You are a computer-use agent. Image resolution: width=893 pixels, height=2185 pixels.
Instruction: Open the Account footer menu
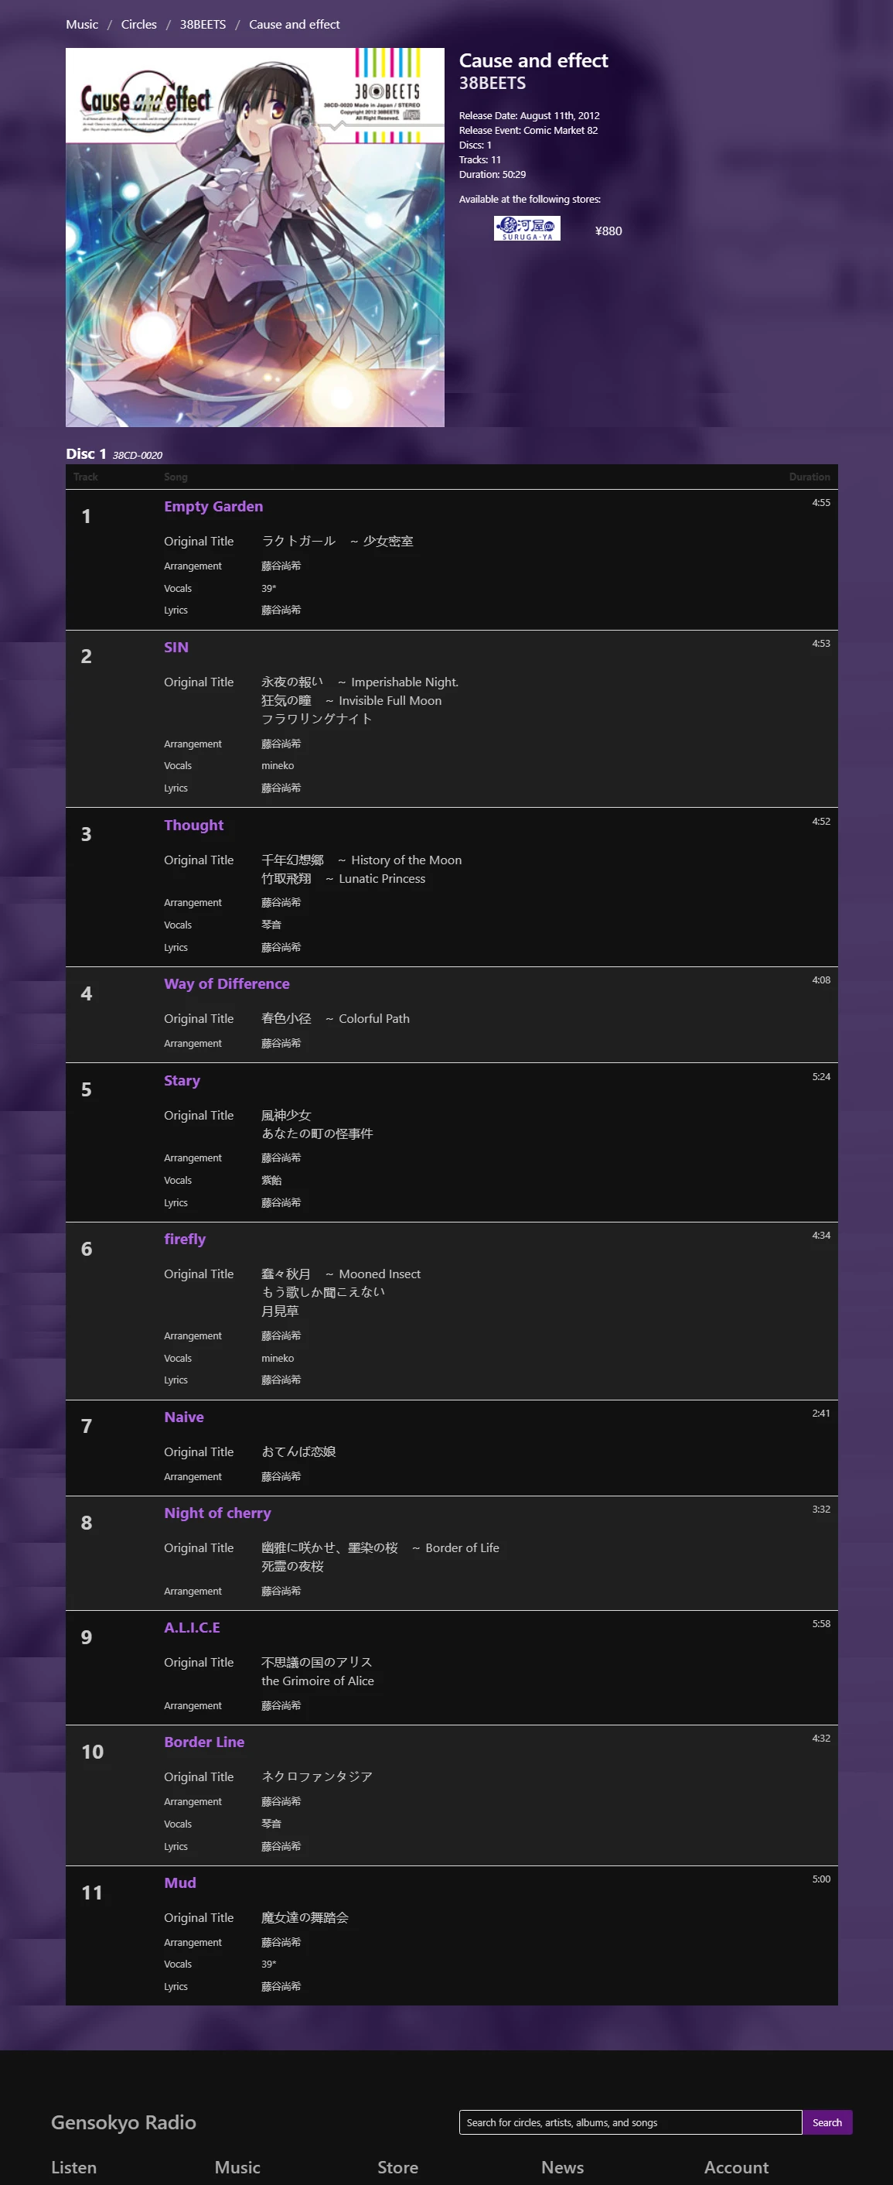click(736, 2167)
